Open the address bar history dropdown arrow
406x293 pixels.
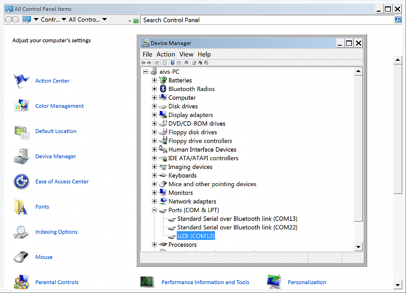(130, 21)
